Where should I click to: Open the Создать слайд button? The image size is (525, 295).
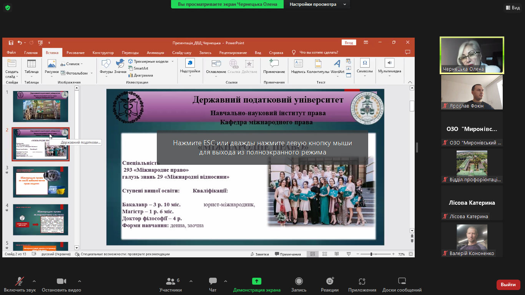(x=12, y=69)
